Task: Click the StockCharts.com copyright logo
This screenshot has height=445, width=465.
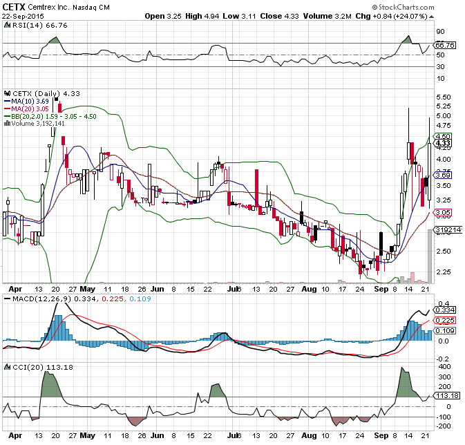Action: (403, 7)
